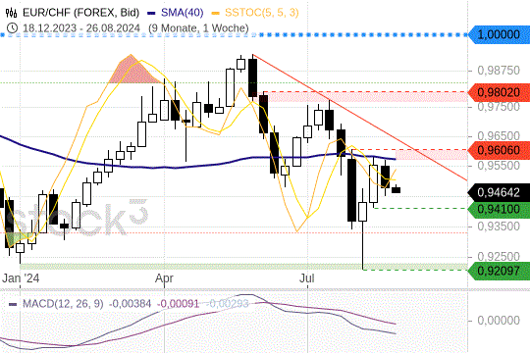Click the red shaded overbought stochastic area
This screenshot has width=530, height=353.
(x=133, y=72)
